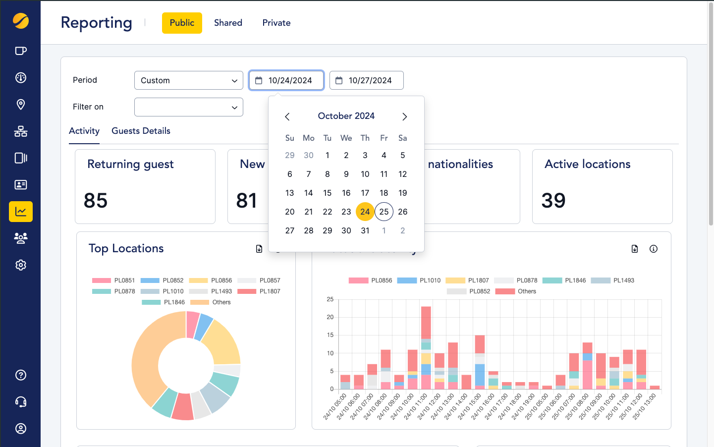This screenshot has width=714, height=447.
Task: Open the Period dropdown showing Custom
Action: pos(188,80)
